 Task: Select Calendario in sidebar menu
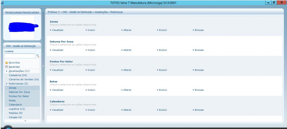click(15, 105)
